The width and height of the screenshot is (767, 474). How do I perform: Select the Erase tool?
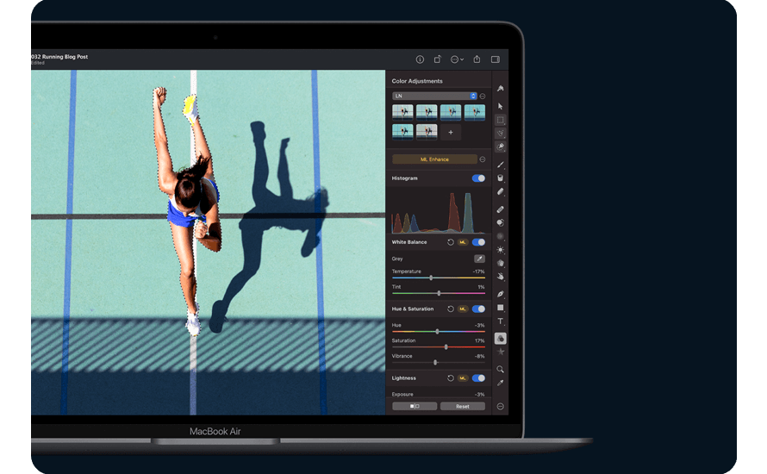pos(501,191)
